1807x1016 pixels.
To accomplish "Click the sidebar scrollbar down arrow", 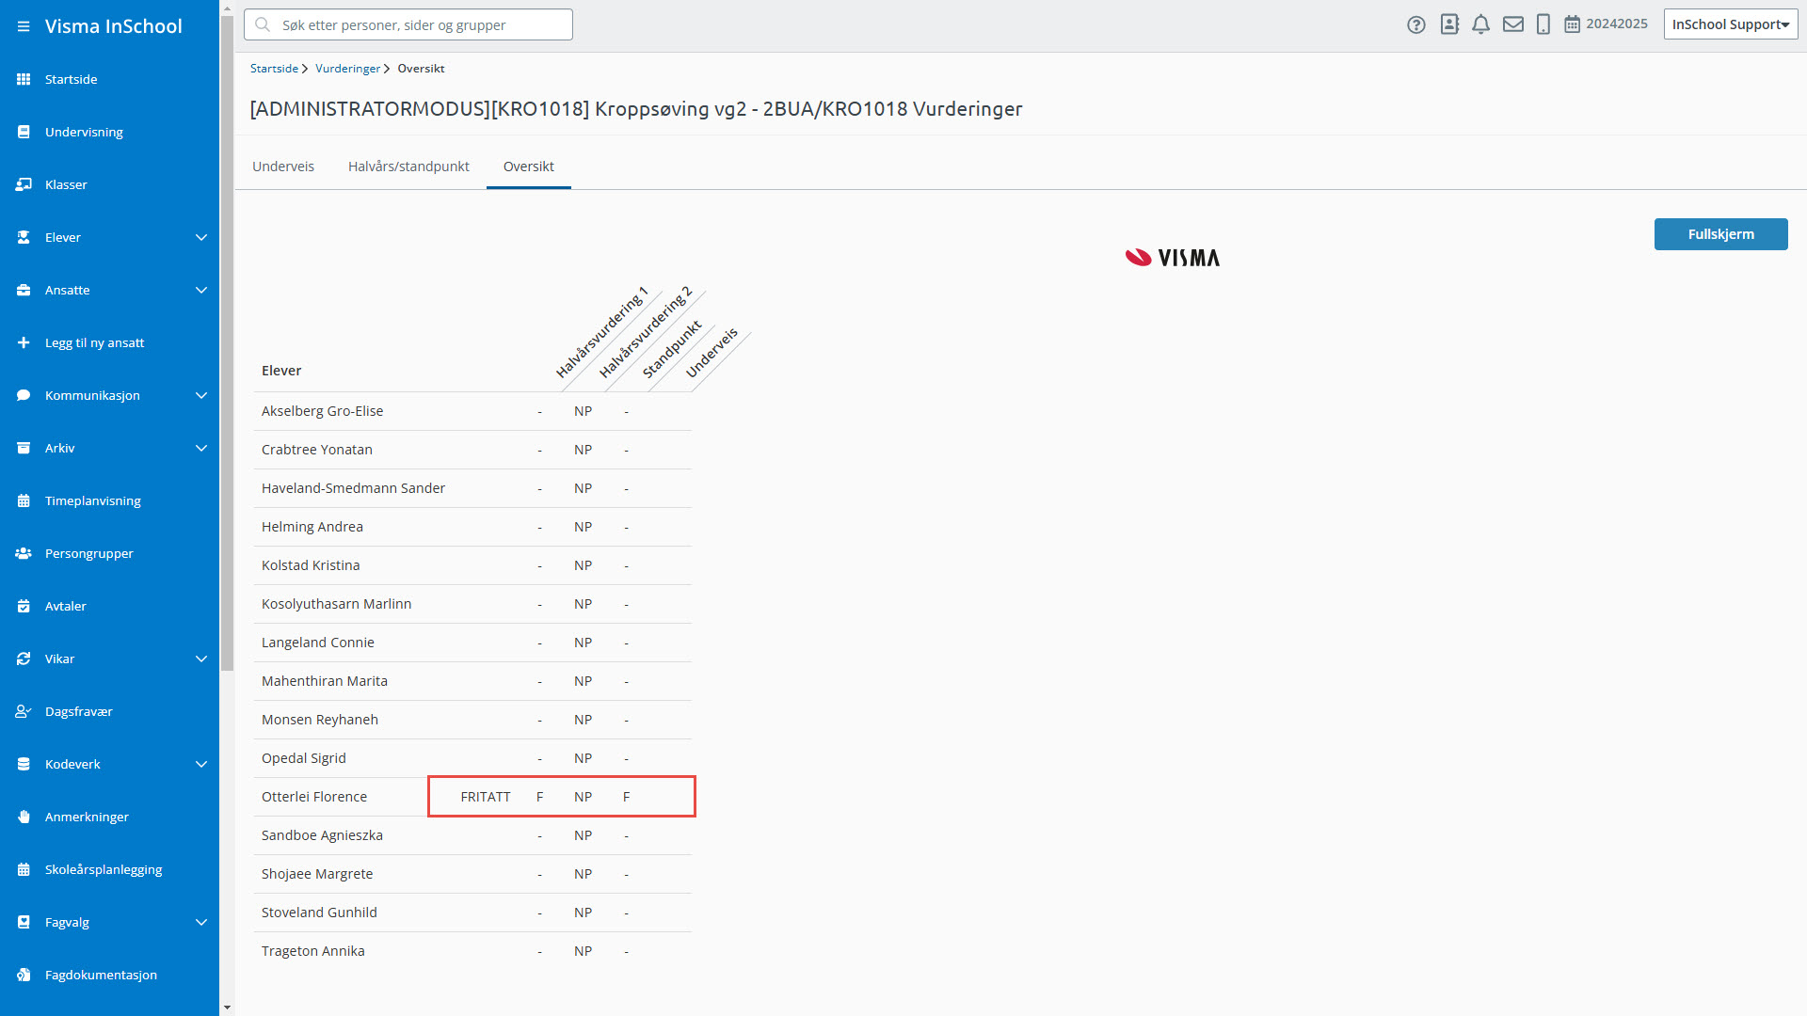I will point(227,1008).
